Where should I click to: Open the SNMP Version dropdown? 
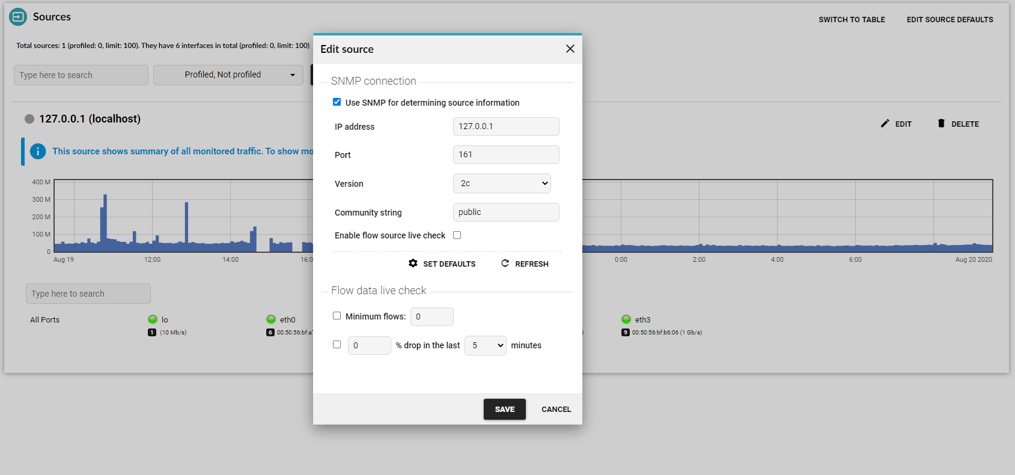click(x=502, y=184)
